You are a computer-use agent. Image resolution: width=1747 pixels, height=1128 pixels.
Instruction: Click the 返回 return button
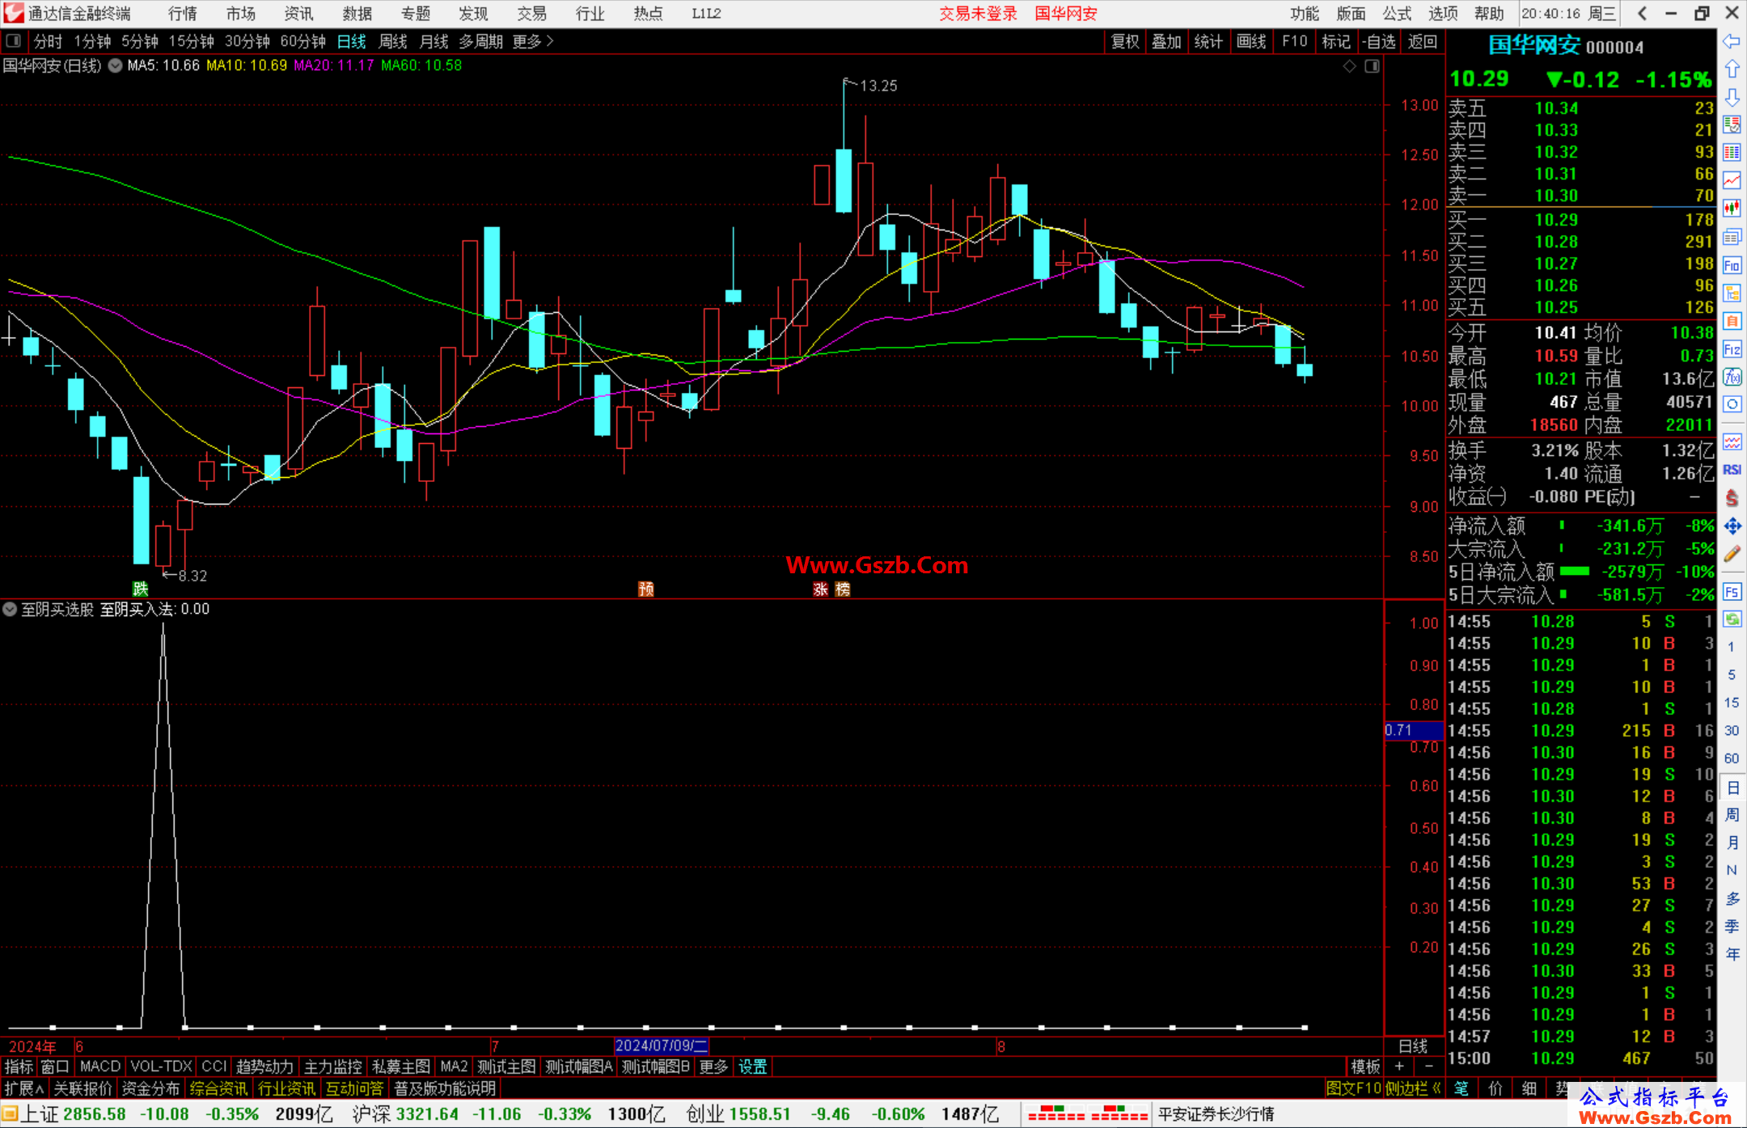coord(1423,41)
